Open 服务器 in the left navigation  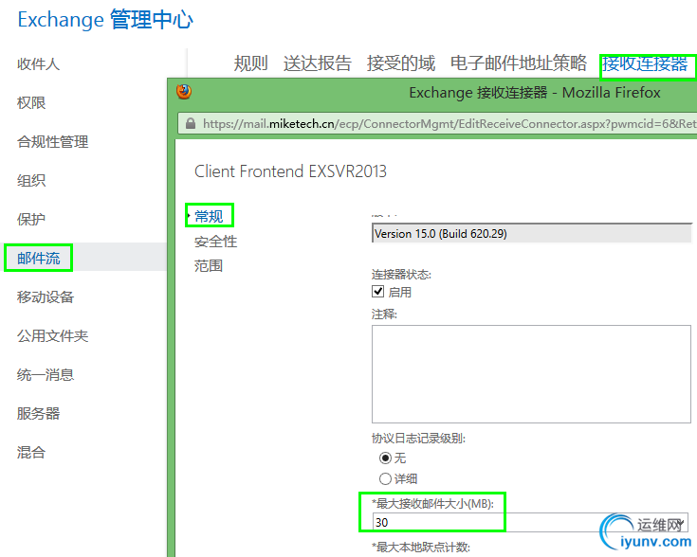click(38, 414)
